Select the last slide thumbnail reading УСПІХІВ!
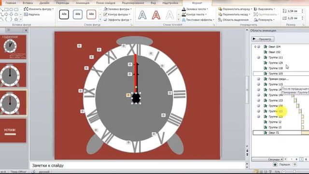This screenshot has width=309, height=174. pos(13,130)
